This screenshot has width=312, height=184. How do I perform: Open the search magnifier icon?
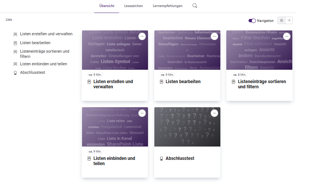[x=195, y=6]
